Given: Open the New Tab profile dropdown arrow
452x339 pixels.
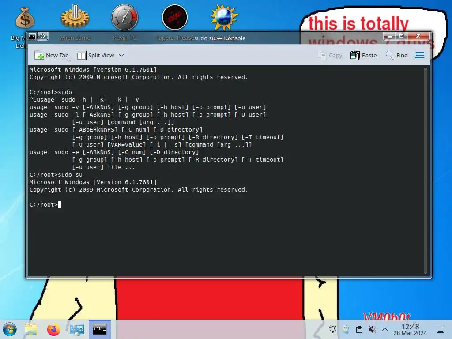Looking at the screenshot, I should tap(70, 60).
